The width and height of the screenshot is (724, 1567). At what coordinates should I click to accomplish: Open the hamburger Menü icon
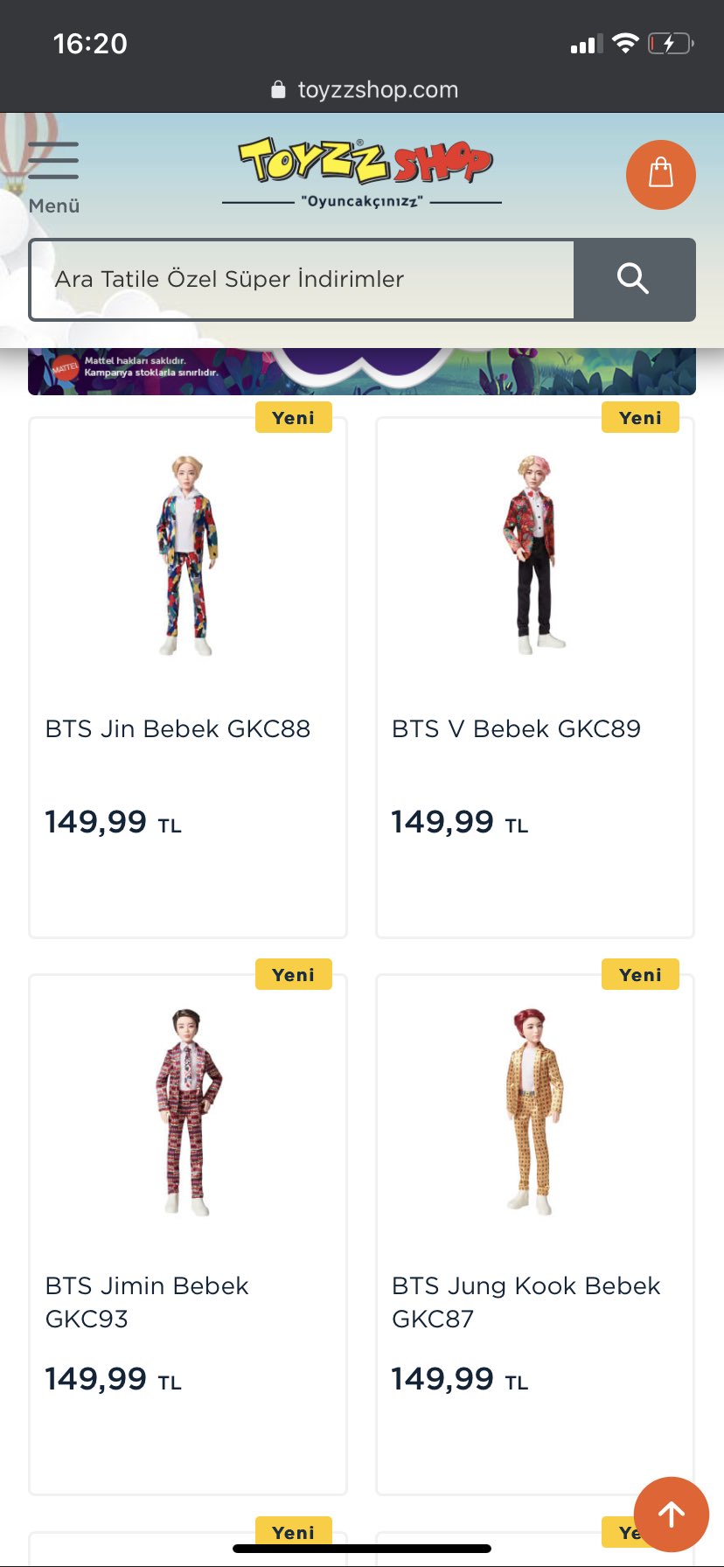(x=53, y=178)
